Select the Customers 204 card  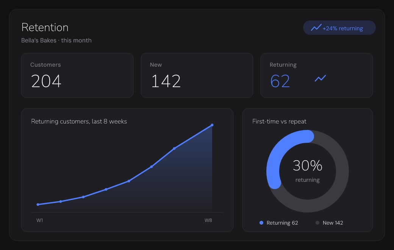click(77, 75)
